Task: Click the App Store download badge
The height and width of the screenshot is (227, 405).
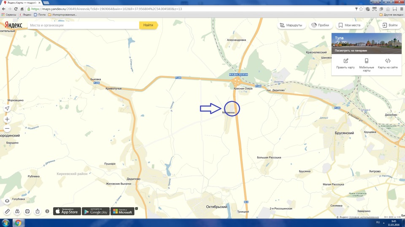Action: (67, 211)
